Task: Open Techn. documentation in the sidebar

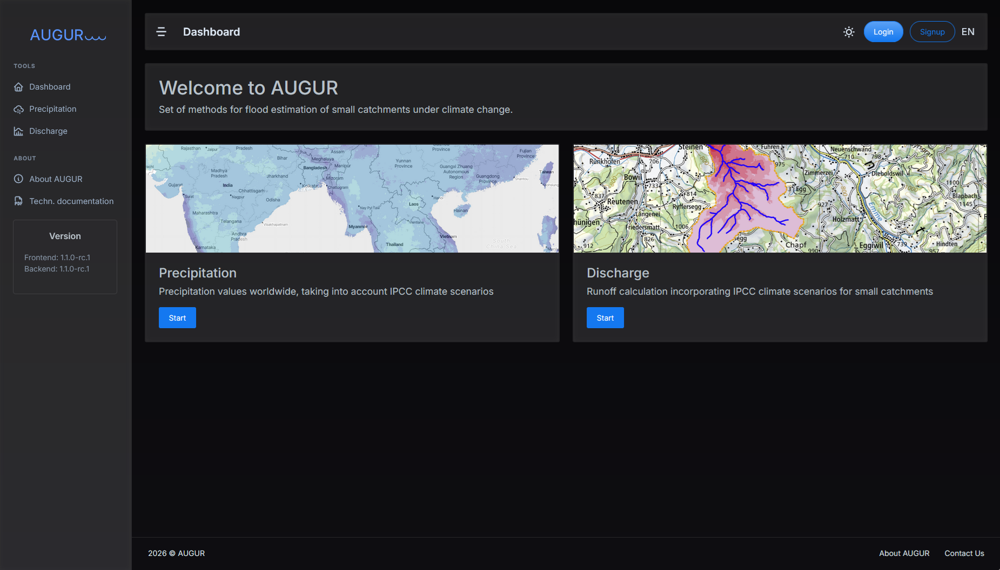Action: pyautogui.click(x=71, y=201)
